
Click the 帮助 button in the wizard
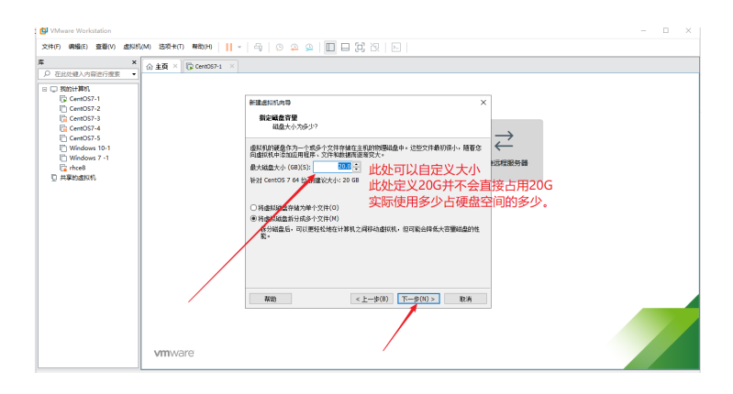(271, 299)
